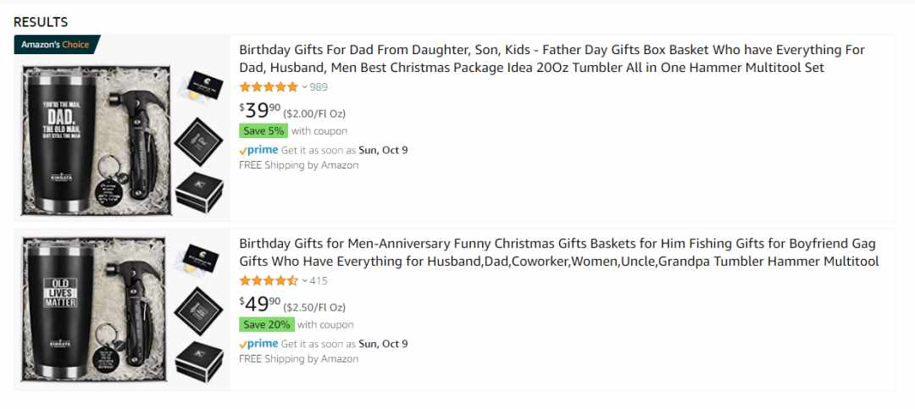Click the $49.90 price
Viewport: 915px width, 409px height.
tap(260, 304)
